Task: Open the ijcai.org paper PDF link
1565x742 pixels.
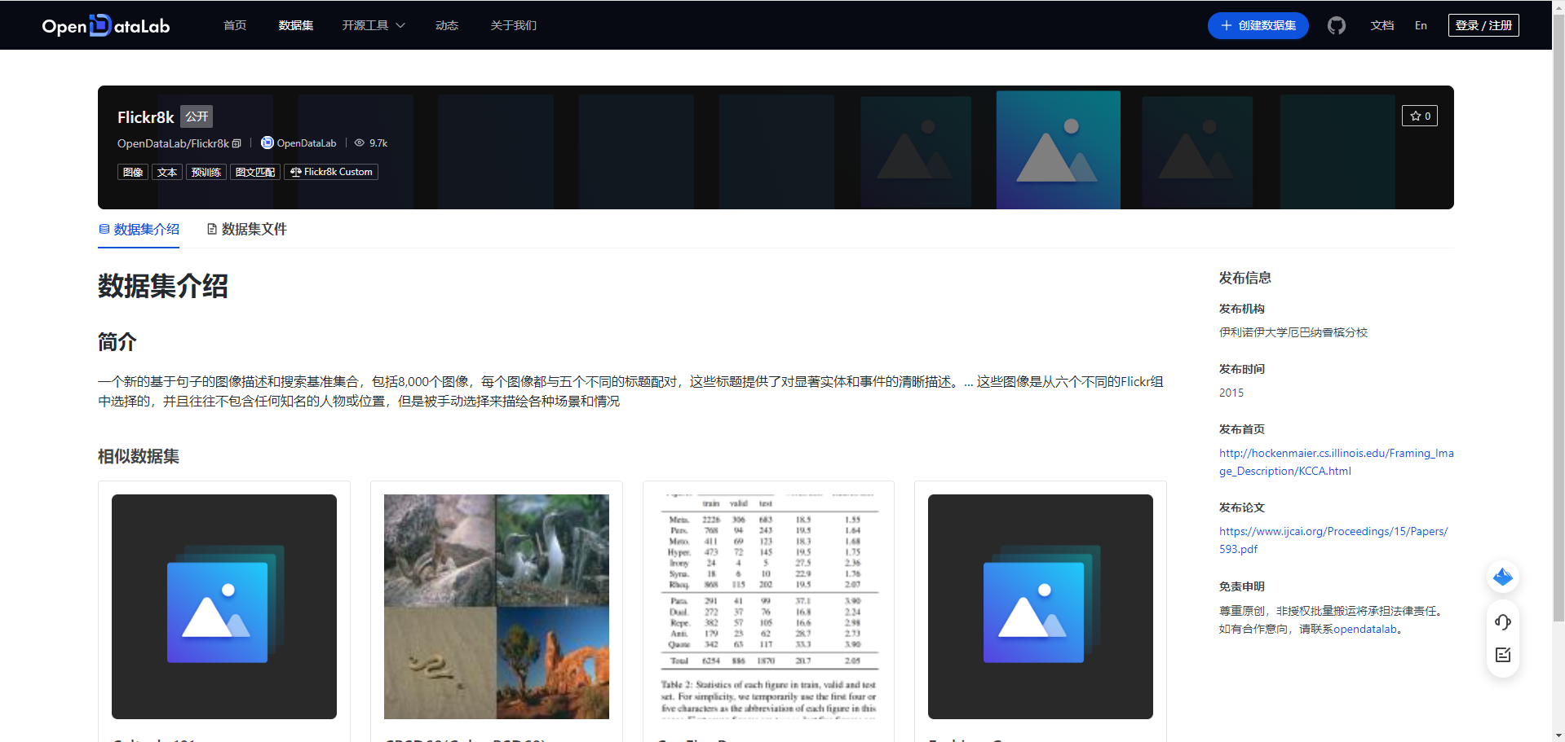Action: [x=1333, y=540]
